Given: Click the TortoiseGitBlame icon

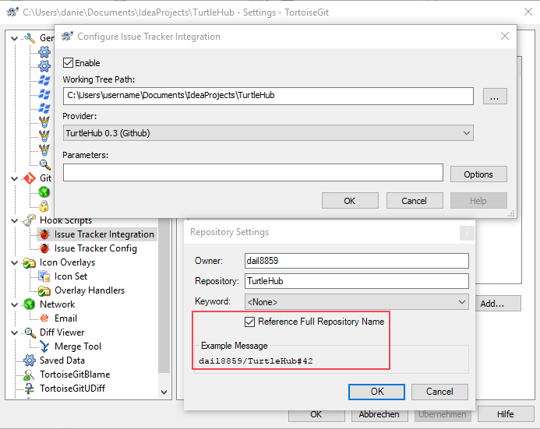Looking at the screenshot, I should [30, 374].
